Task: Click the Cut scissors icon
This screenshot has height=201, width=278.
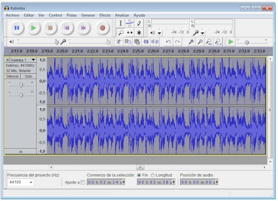Action: [119, 42]
